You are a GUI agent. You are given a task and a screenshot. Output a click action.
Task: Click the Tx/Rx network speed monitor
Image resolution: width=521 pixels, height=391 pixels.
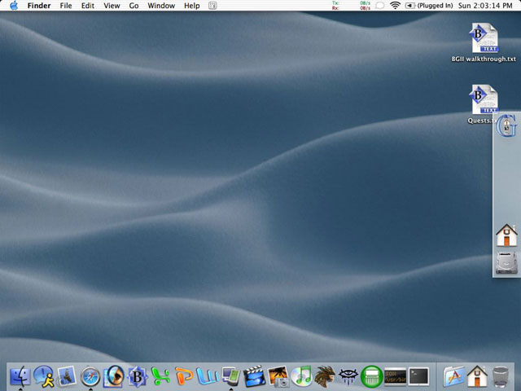pos(351,6)
